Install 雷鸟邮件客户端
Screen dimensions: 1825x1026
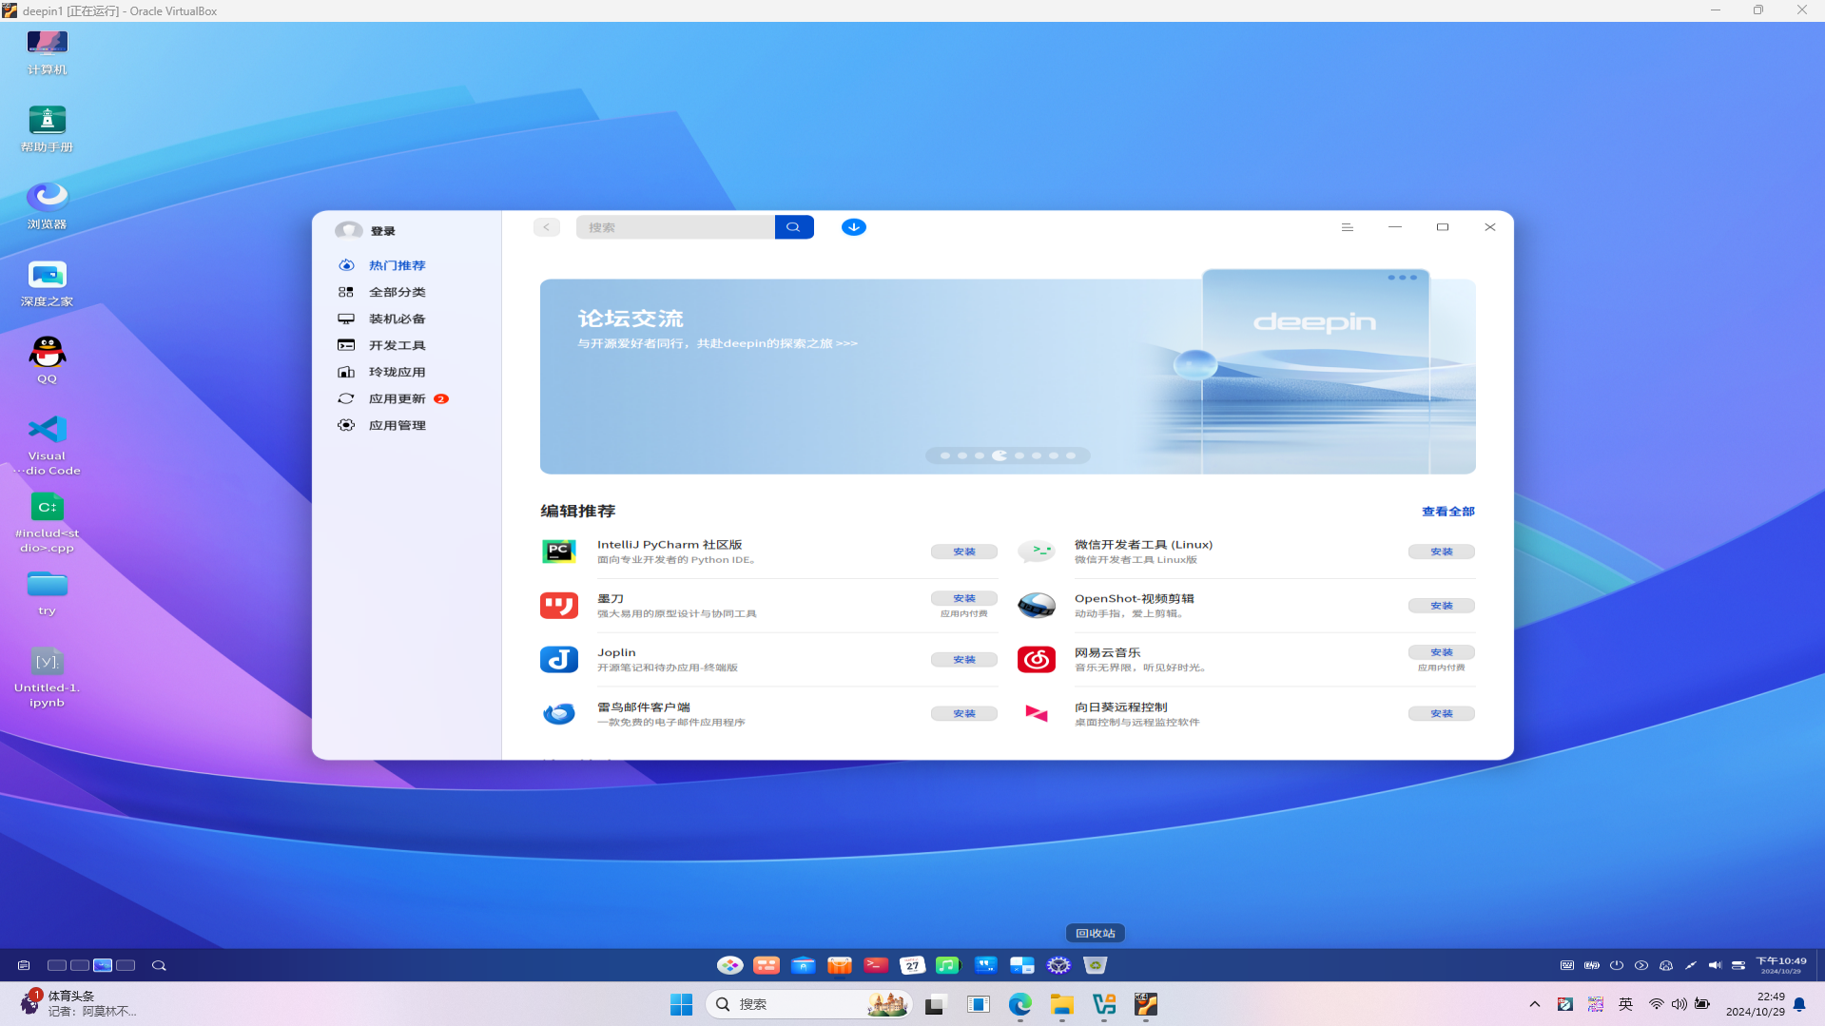tap(964, 713)
